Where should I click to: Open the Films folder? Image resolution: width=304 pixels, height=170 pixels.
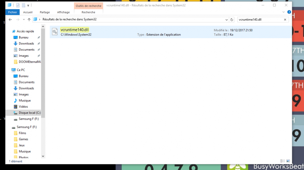pos(22,133)
